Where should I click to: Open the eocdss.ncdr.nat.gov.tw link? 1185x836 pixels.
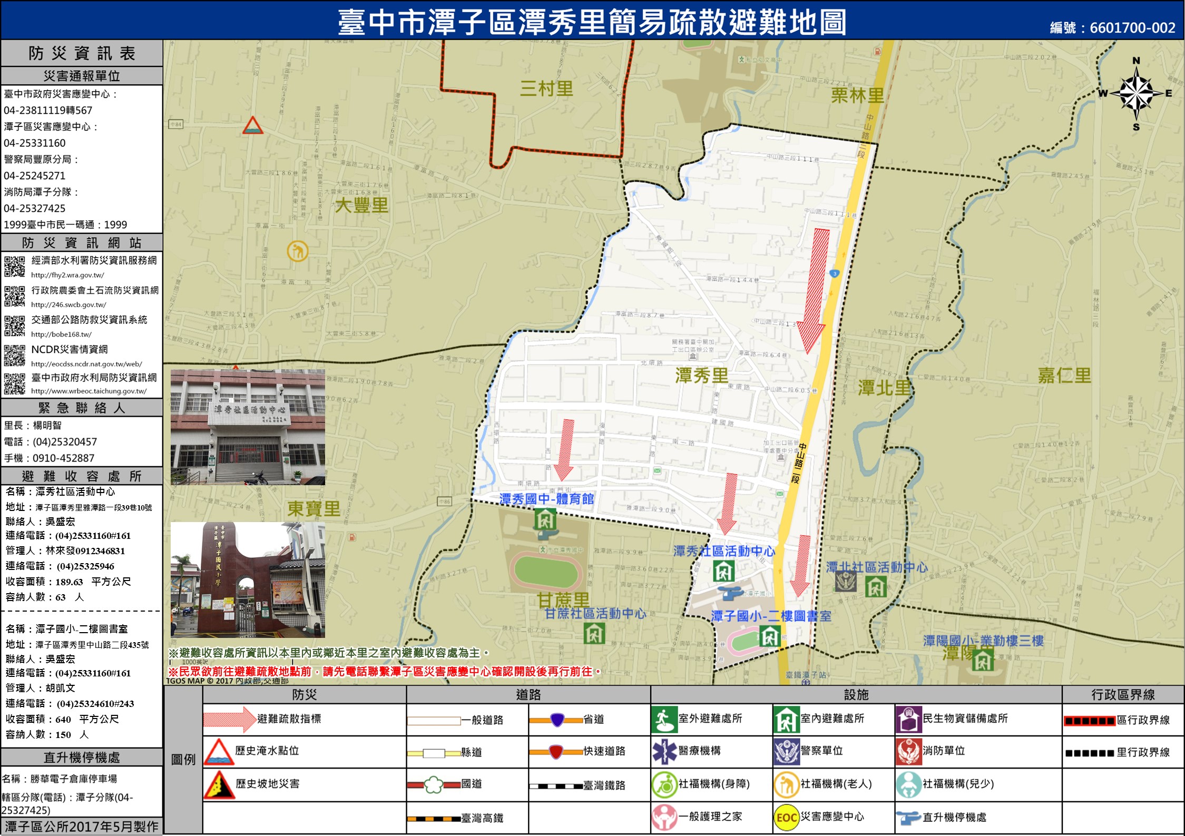(x=86, y=364)
